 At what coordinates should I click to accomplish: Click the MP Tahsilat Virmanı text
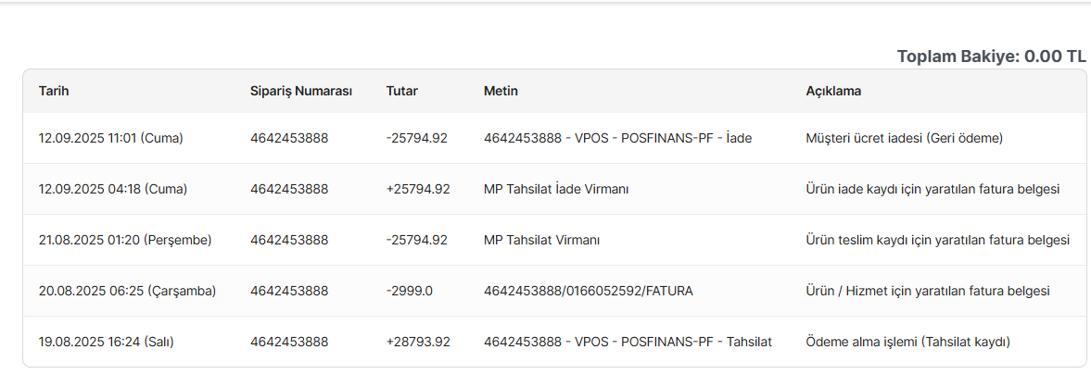[x=542, y=240]
